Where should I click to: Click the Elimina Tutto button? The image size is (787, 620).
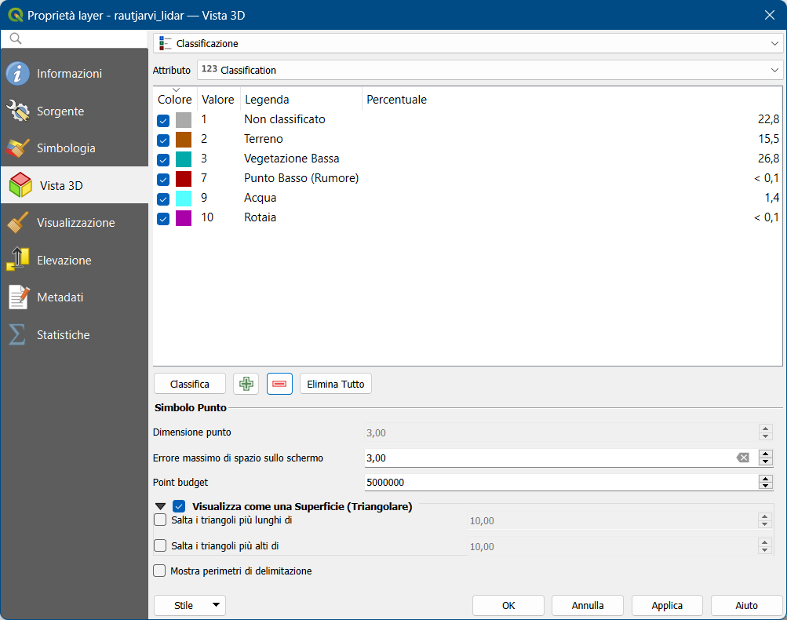click(x=336, y=384)
